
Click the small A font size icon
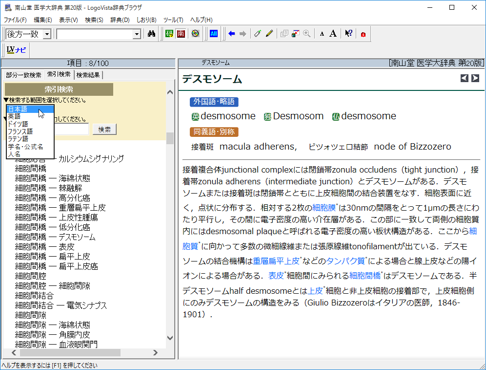(x=322, y=34)
